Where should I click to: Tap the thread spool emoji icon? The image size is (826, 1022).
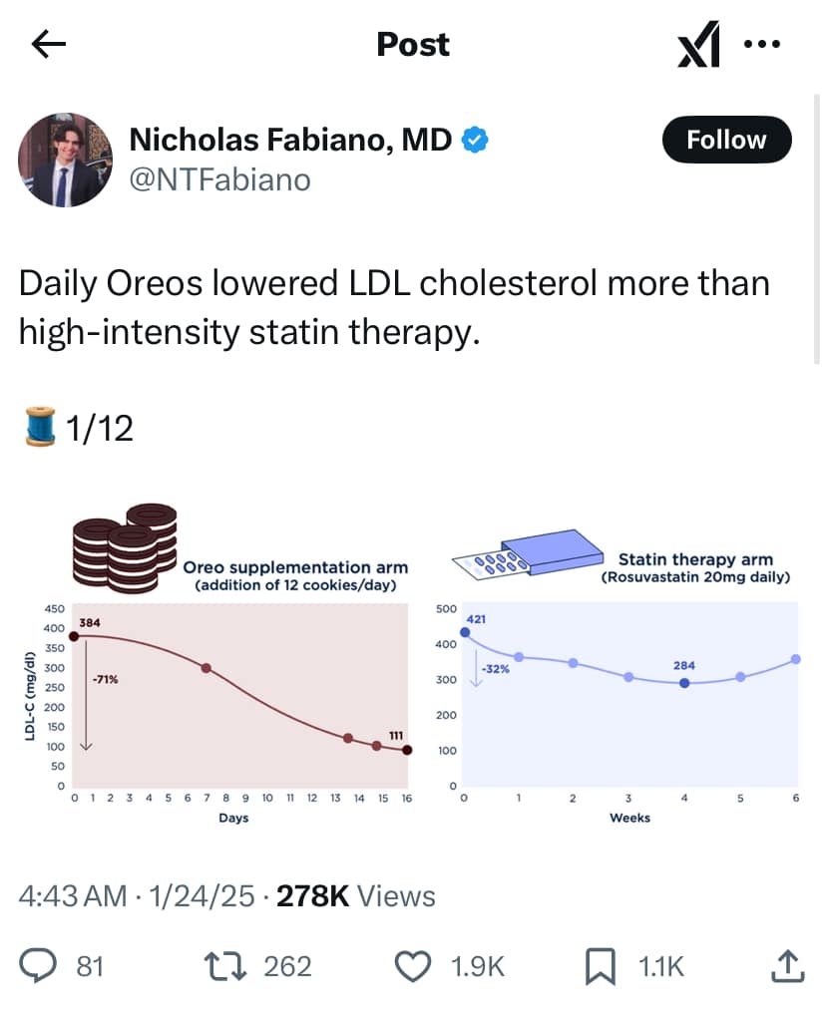(x=39, y=427)
